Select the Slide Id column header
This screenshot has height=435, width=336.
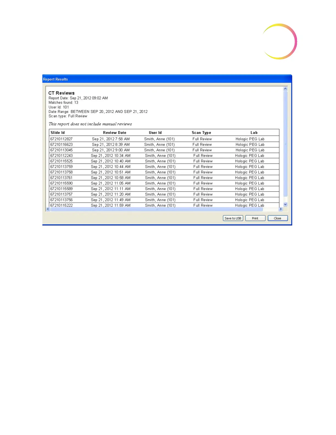click(58, 133)
